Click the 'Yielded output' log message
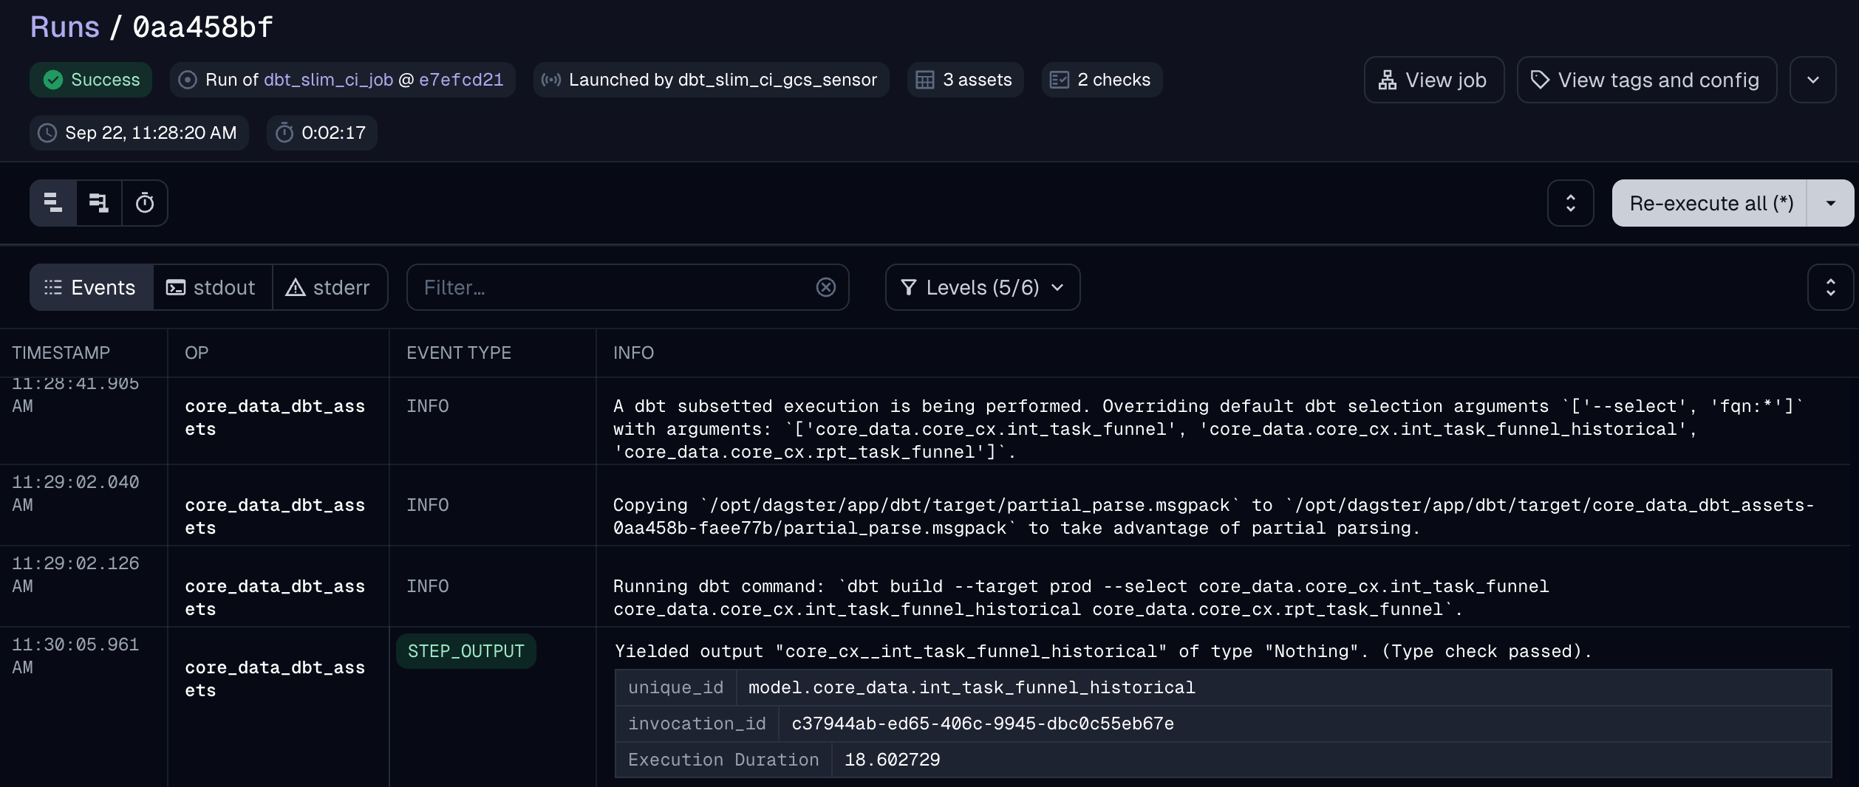 click(1103, 651)
